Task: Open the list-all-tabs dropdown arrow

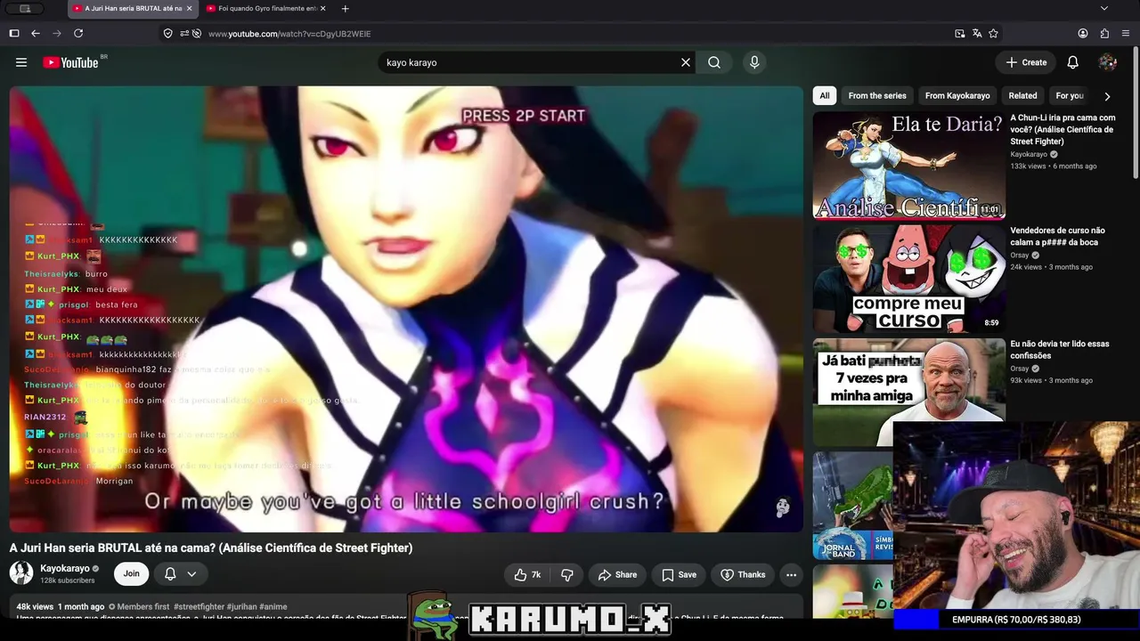Action: [1104, 9]
